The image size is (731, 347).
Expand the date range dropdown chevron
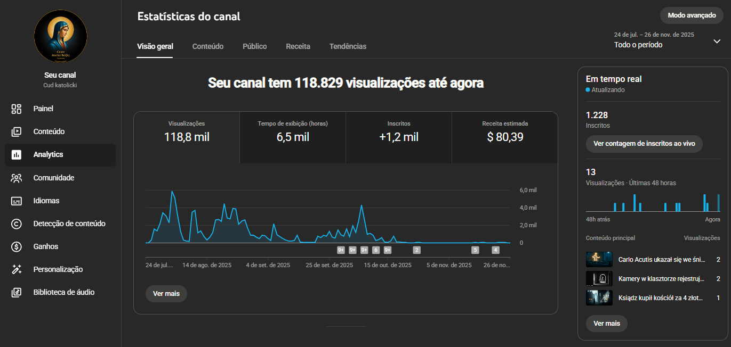coord(717,42)
